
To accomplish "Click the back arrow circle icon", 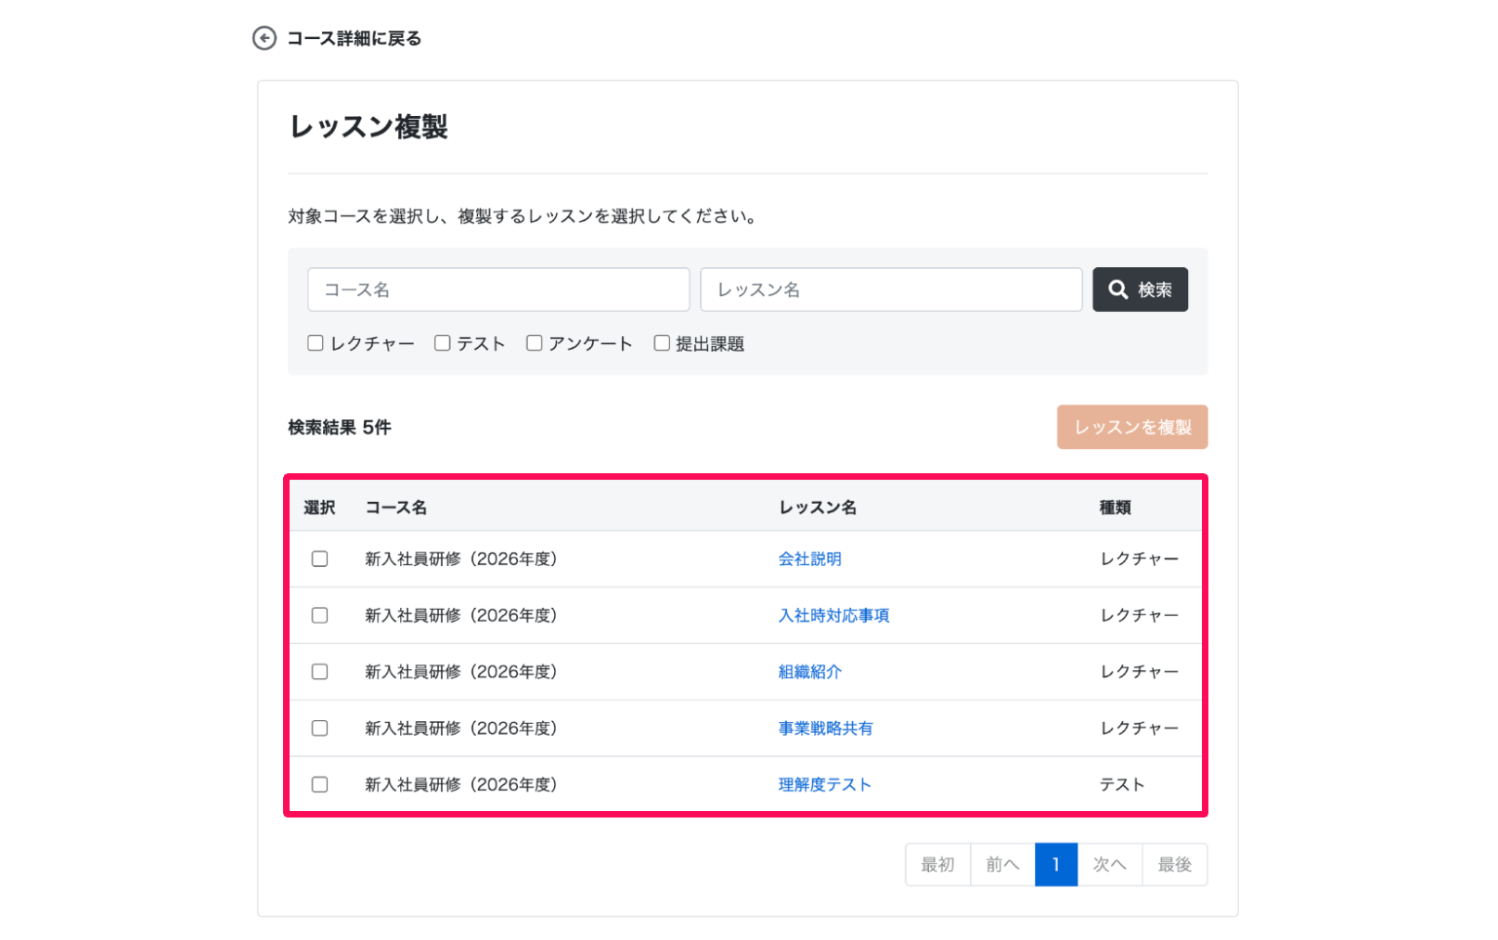I will (265, 38).
